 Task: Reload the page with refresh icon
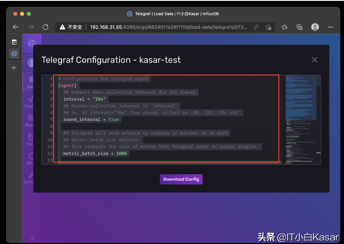[45, 27]
